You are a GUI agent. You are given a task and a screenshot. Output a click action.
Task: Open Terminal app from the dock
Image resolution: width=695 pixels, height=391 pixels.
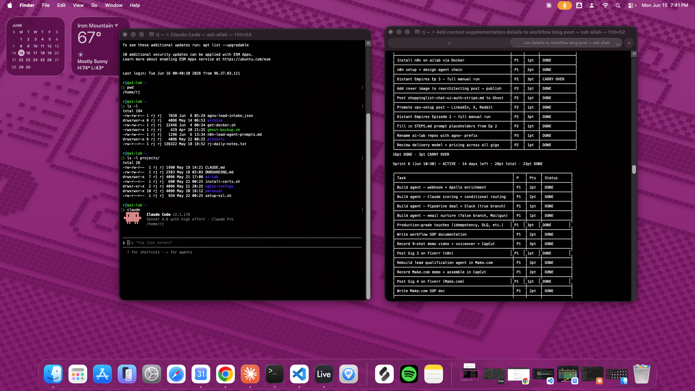click(275, 374)
